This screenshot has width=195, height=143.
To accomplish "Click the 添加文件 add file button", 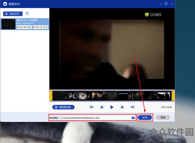I will click(x=13, y=14).
